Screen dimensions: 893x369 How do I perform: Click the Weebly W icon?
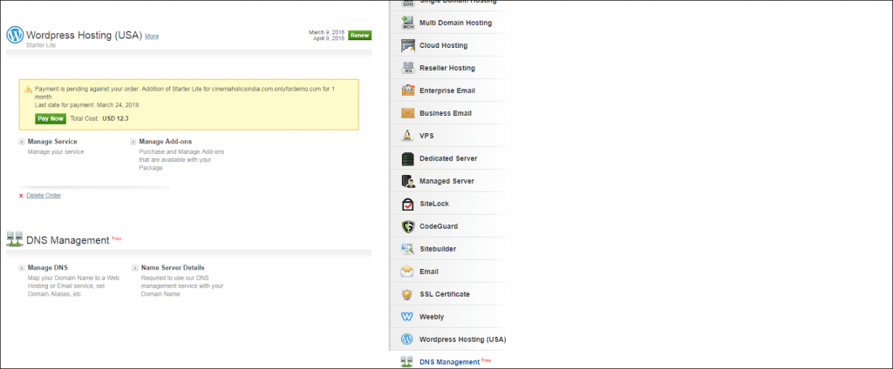406,317
